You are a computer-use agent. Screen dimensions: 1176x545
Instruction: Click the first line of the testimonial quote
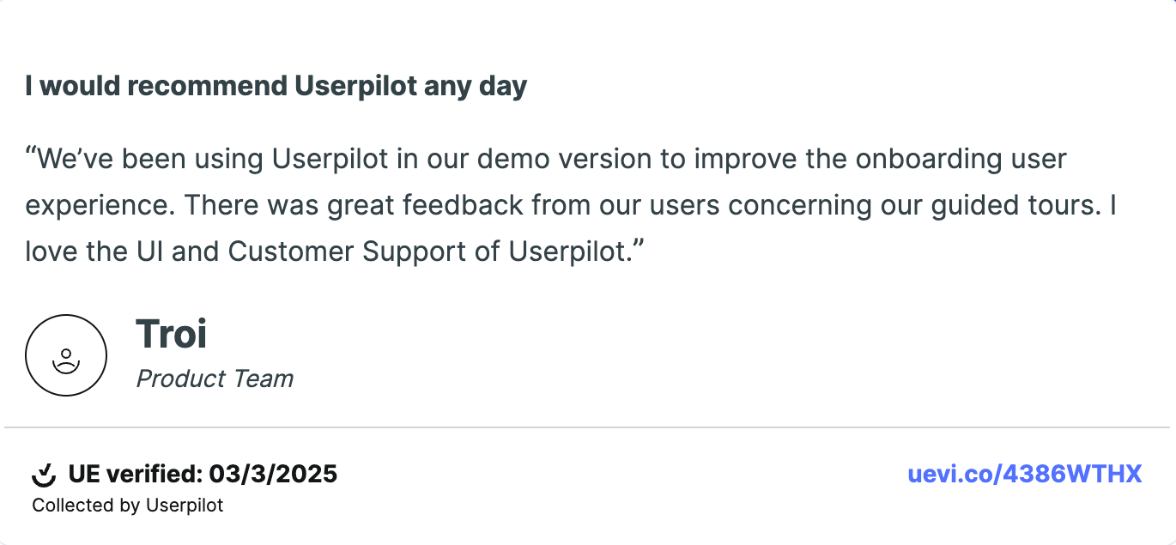click(x=546, y=159)
